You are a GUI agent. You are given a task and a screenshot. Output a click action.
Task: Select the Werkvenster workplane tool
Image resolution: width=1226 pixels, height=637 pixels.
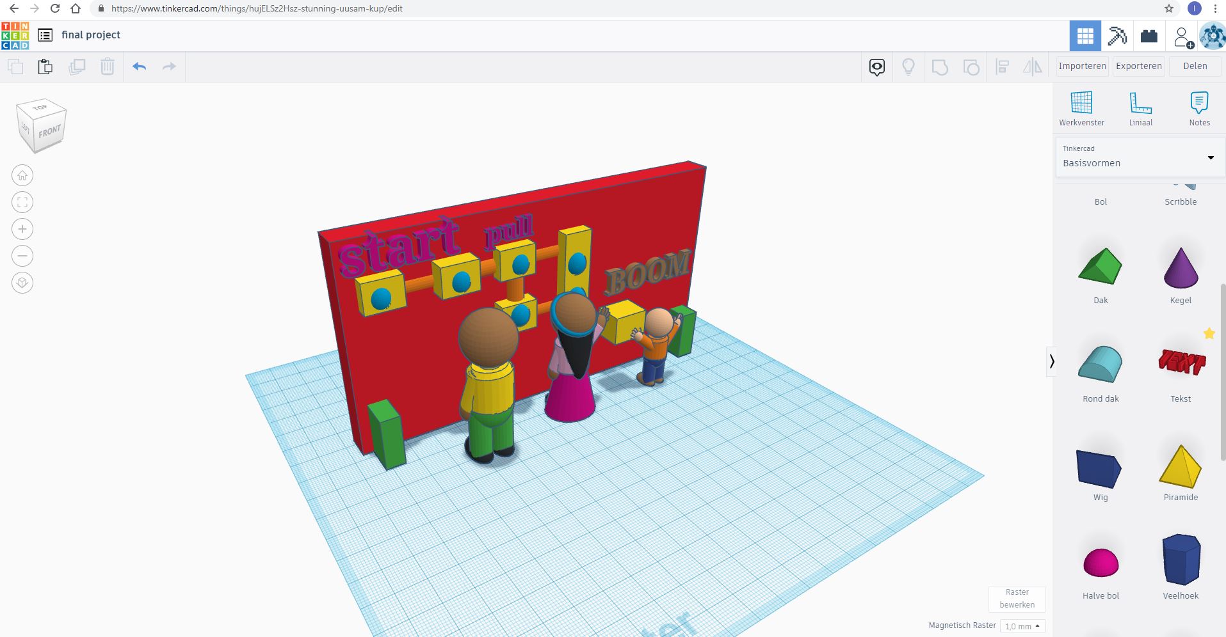[1081, 109]
